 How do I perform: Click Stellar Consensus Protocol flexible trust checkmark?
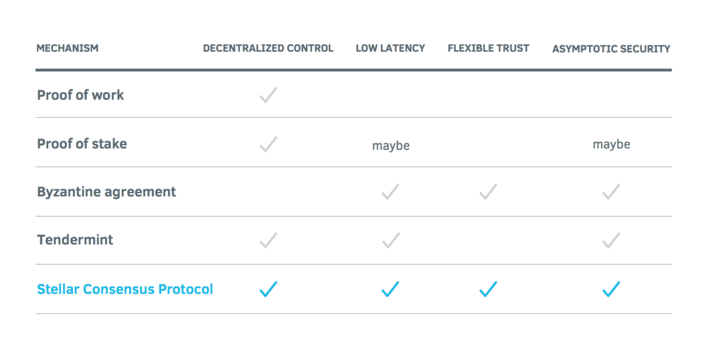coord(488,289)
